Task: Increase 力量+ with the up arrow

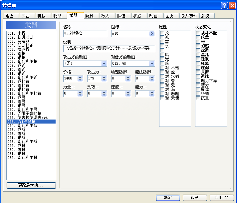Action: [80, 92]
